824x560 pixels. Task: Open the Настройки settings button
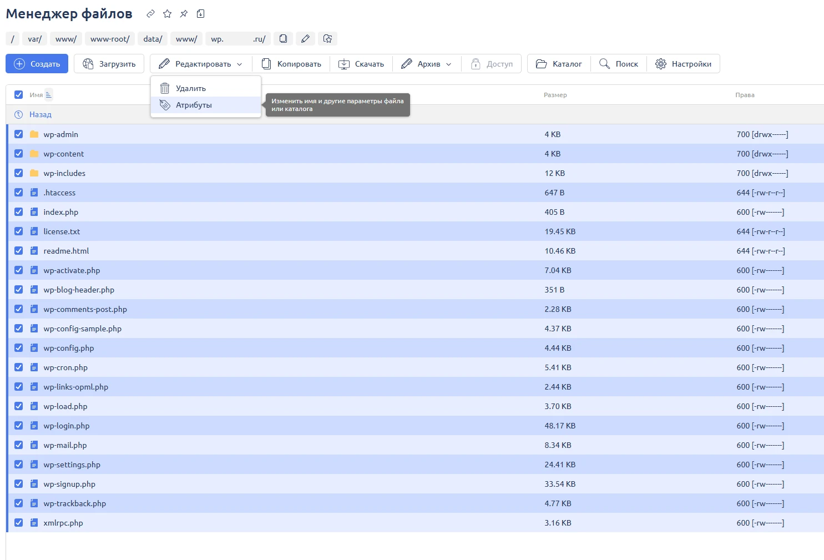pyautogui.click(x=683, y=64)
